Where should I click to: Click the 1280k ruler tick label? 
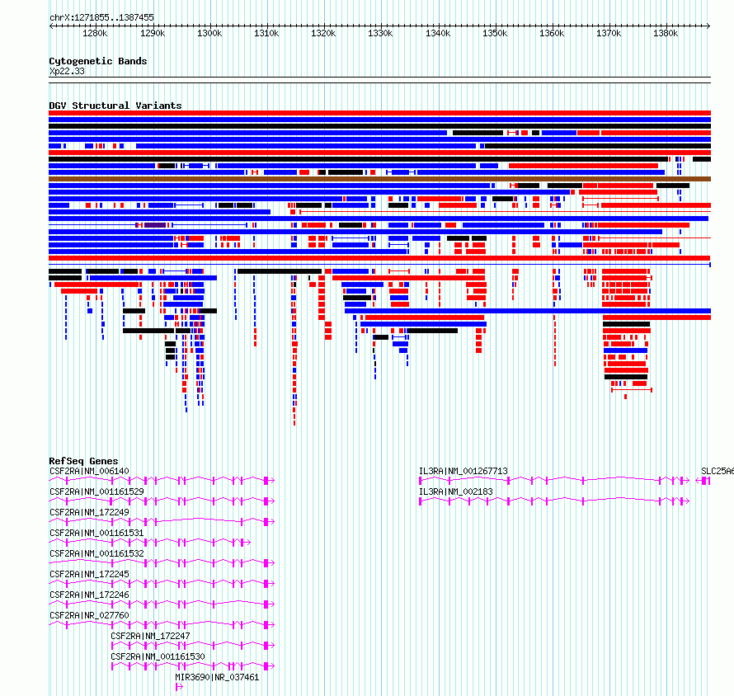[x=95, y=34]
